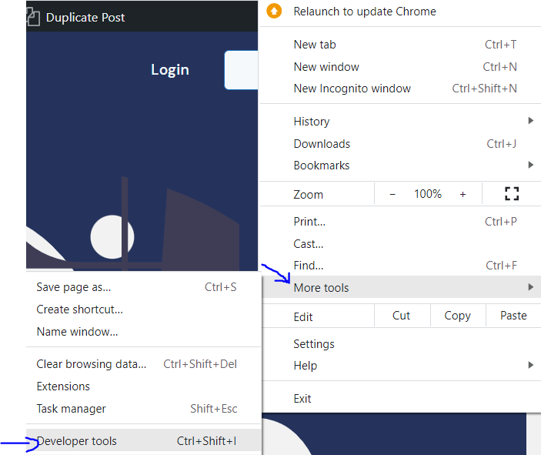Click the Edit label in menu
This screenshot has height=455, width=541.
pos(303,317)
